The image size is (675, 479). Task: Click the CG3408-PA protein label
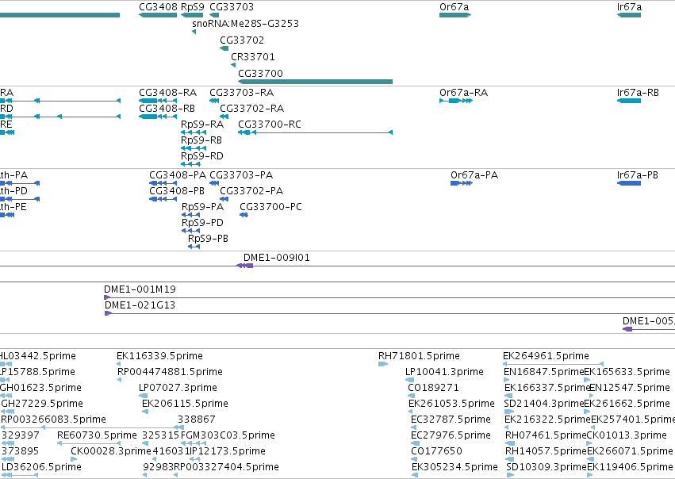click(178, 175)
